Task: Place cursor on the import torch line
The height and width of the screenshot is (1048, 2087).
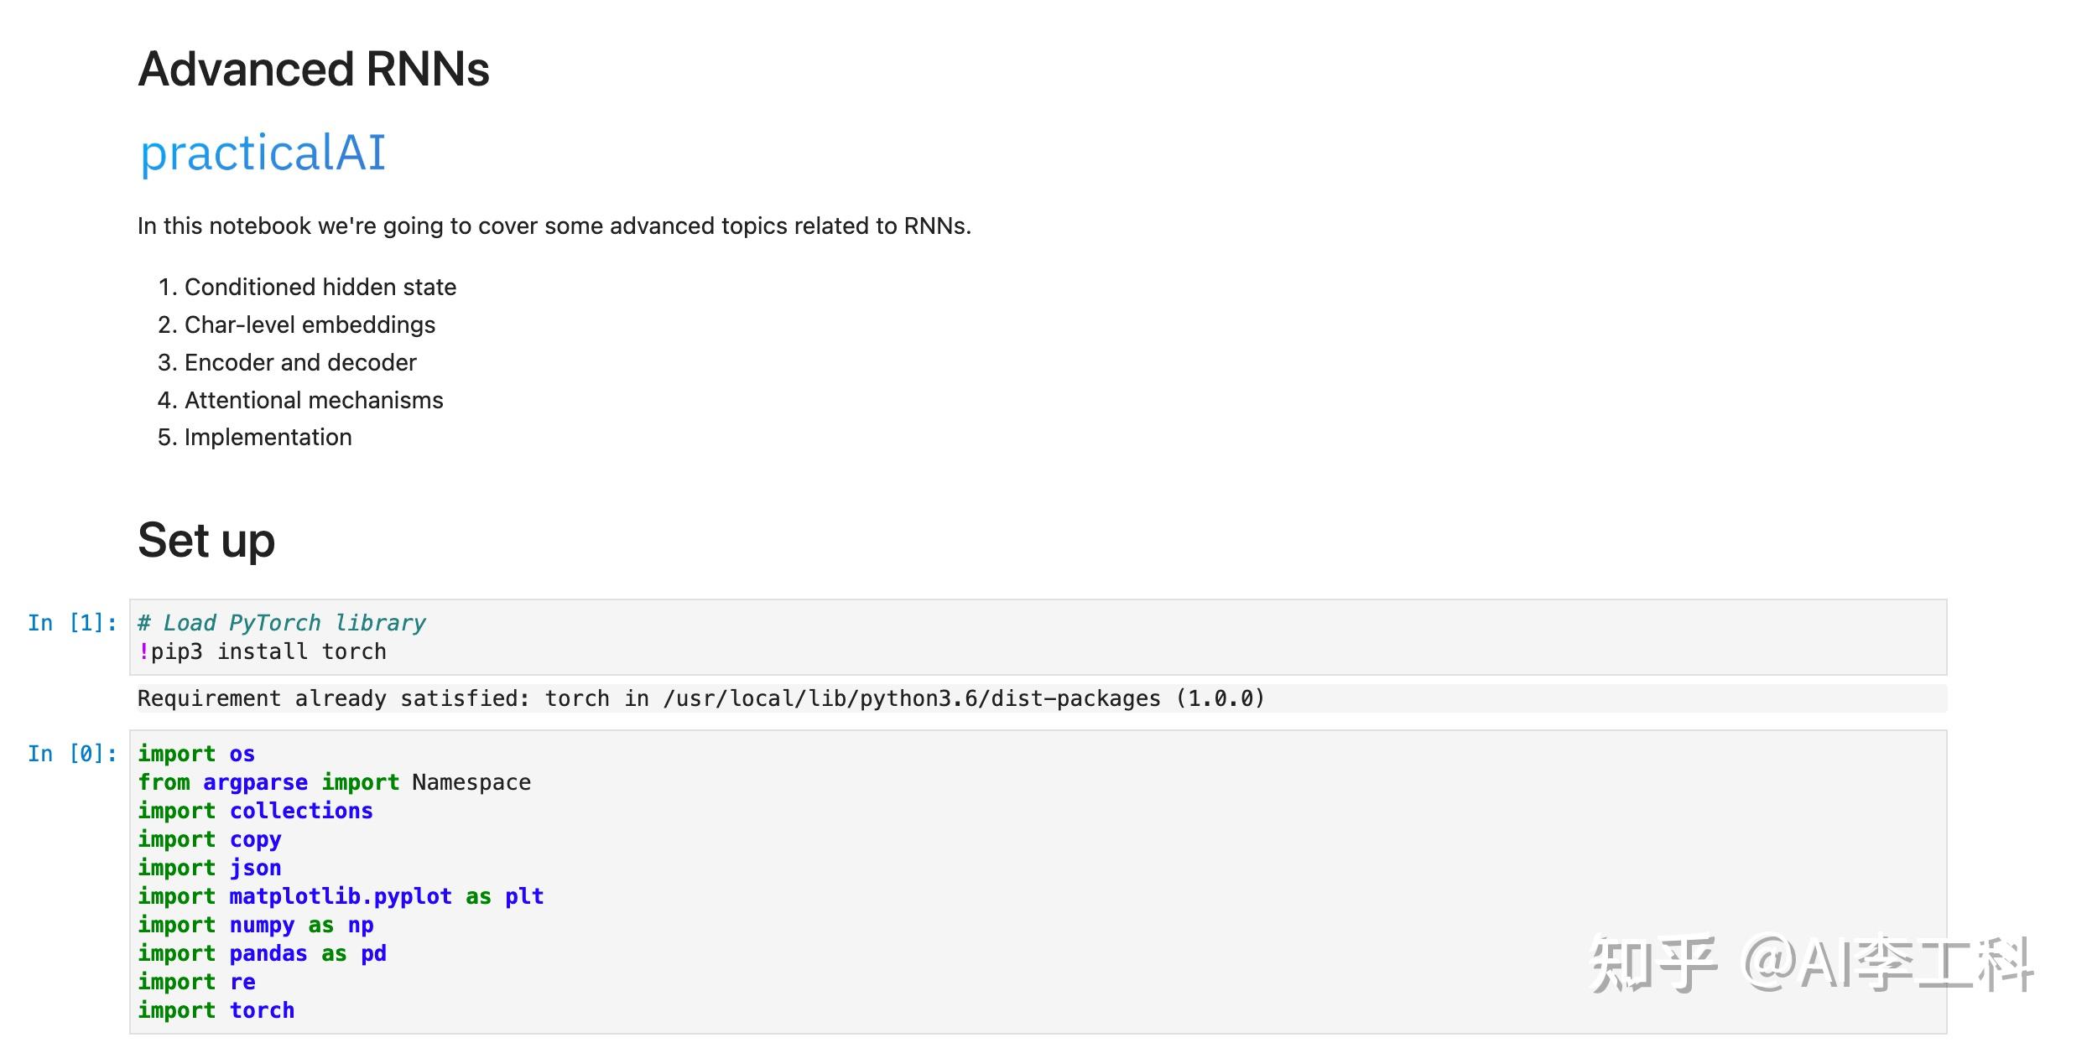Action: click(x=216, y=1010)
